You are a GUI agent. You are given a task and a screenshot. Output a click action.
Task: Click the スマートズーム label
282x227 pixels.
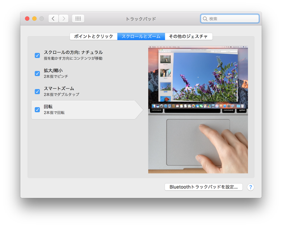click(x=59, y=88)
